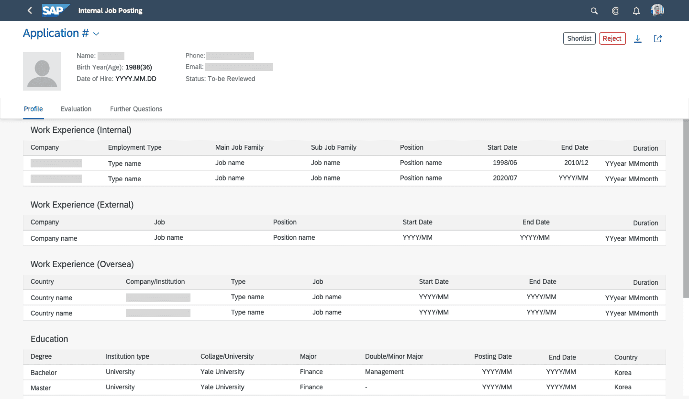
Task: Switch to the Evaluation tab
Action: pyautogui.click(x=76, y=109)
